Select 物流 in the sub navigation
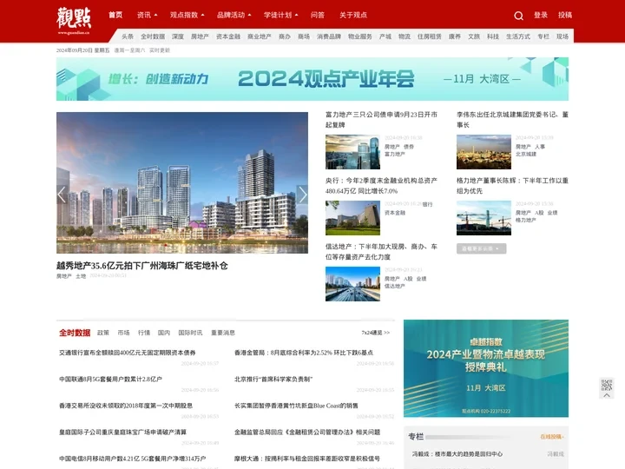This screenshot has height=469, width=625. [x=405, y=36]
